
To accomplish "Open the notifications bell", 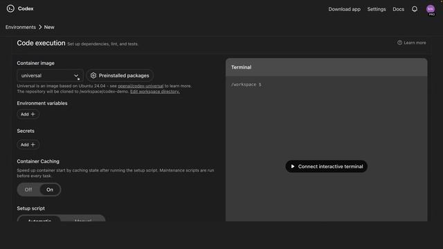I will [415, 9].
